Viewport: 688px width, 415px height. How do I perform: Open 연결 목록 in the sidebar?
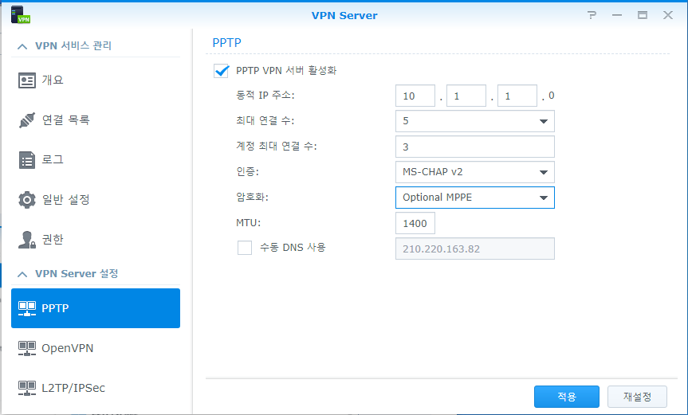96,120
